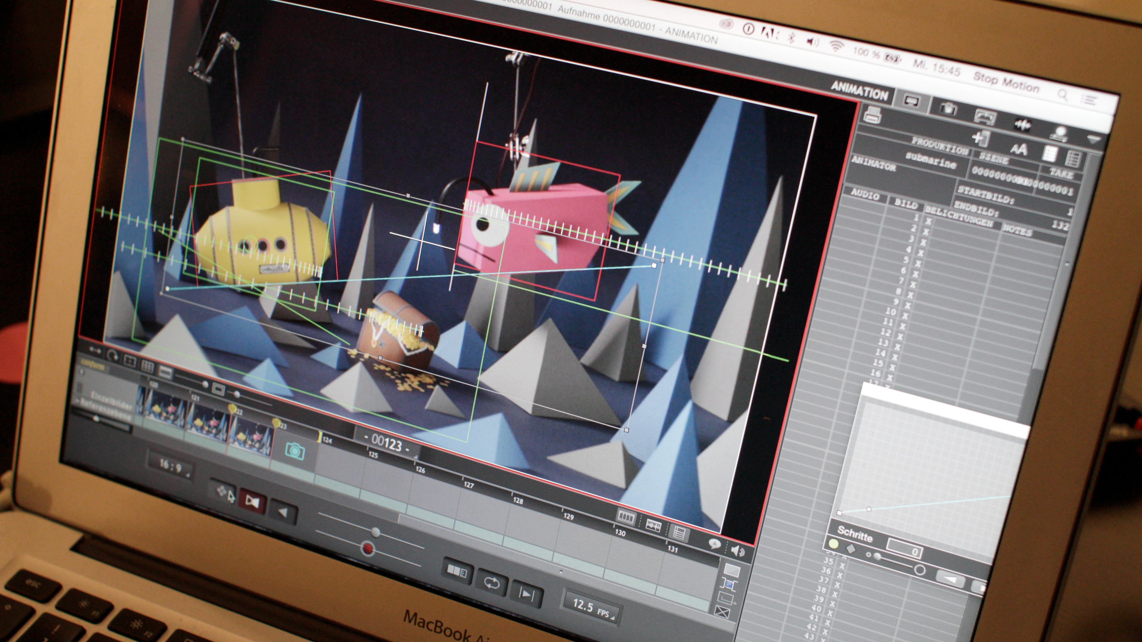This screenshot has height=642, width=1142.
Task: Open the arc motion control workspace tab
Action: click(x=985, y=117)
